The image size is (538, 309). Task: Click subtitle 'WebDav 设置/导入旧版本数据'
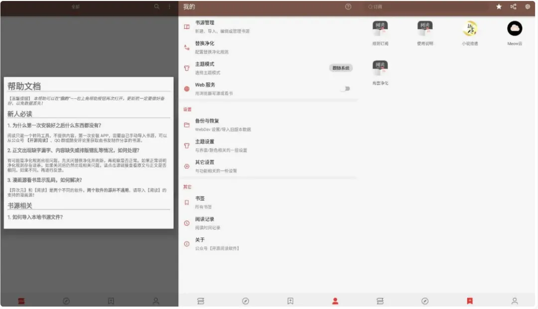tap(223, 129)
